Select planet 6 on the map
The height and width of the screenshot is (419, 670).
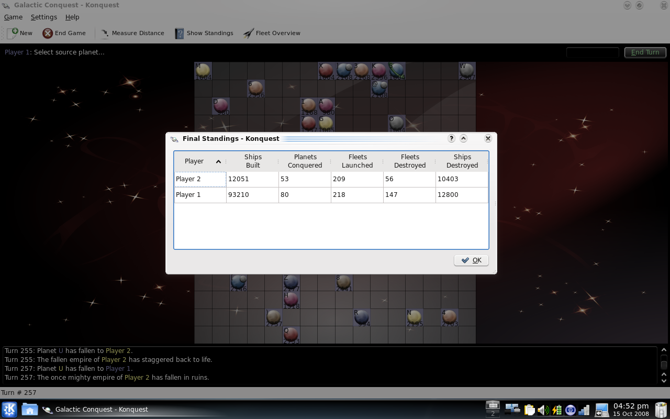tap(256, 89)
